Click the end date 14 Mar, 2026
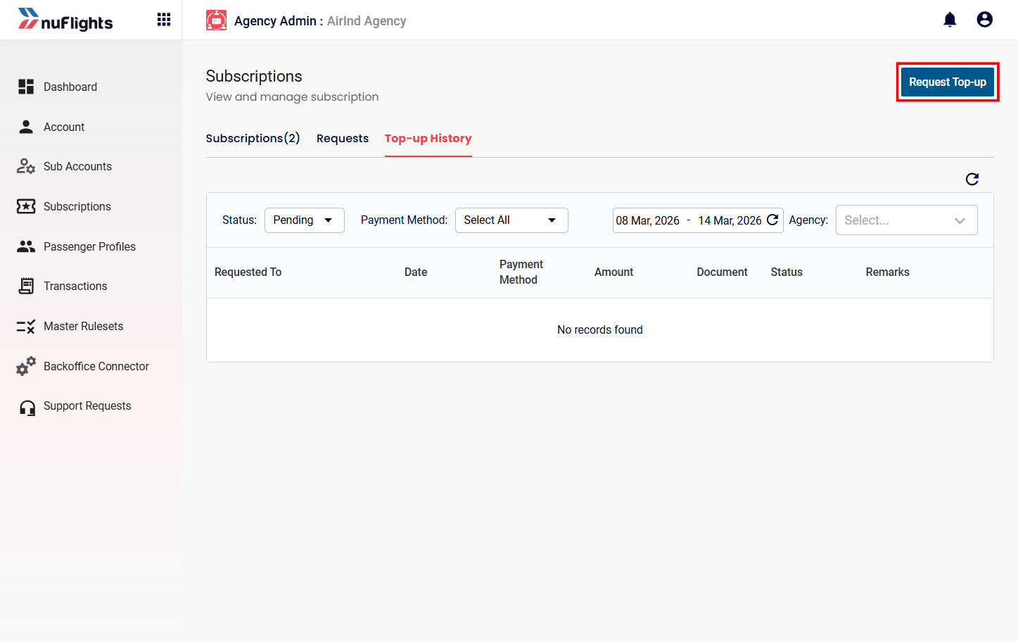 [x=730, y=220]
